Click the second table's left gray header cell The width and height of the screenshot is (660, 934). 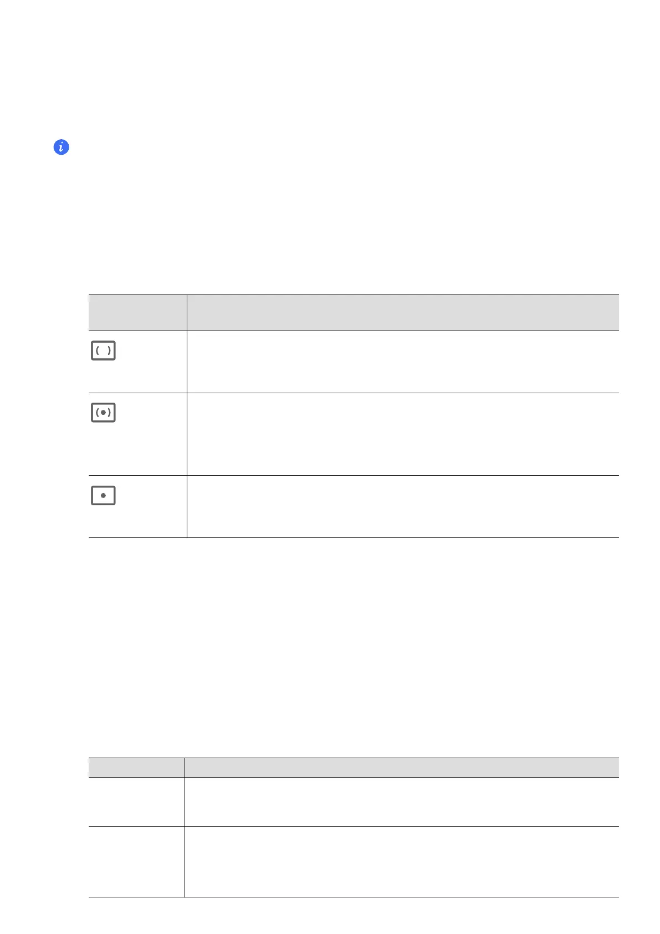[x=136, y=767]
